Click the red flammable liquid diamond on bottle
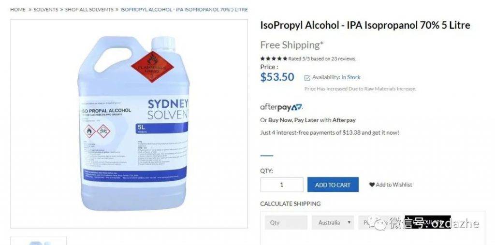The height and width of the screenshot is (245, 495). [152, 67]
